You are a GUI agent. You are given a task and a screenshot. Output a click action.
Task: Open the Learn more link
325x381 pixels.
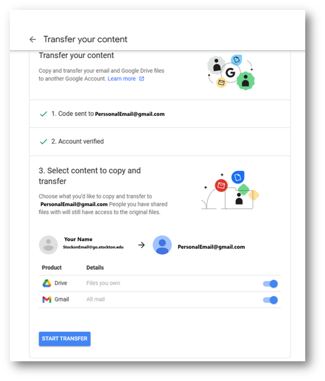click(122, 79)
